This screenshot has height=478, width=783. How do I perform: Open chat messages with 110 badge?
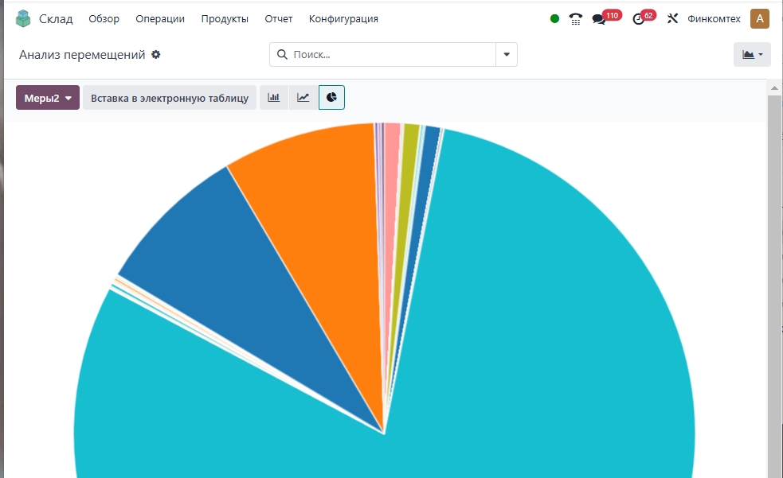(599, 19)
